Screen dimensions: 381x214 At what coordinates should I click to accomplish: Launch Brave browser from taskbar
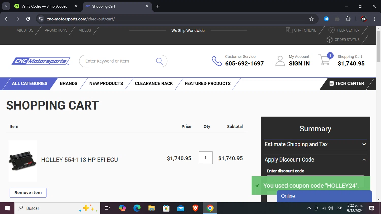[x=195, y=208]
